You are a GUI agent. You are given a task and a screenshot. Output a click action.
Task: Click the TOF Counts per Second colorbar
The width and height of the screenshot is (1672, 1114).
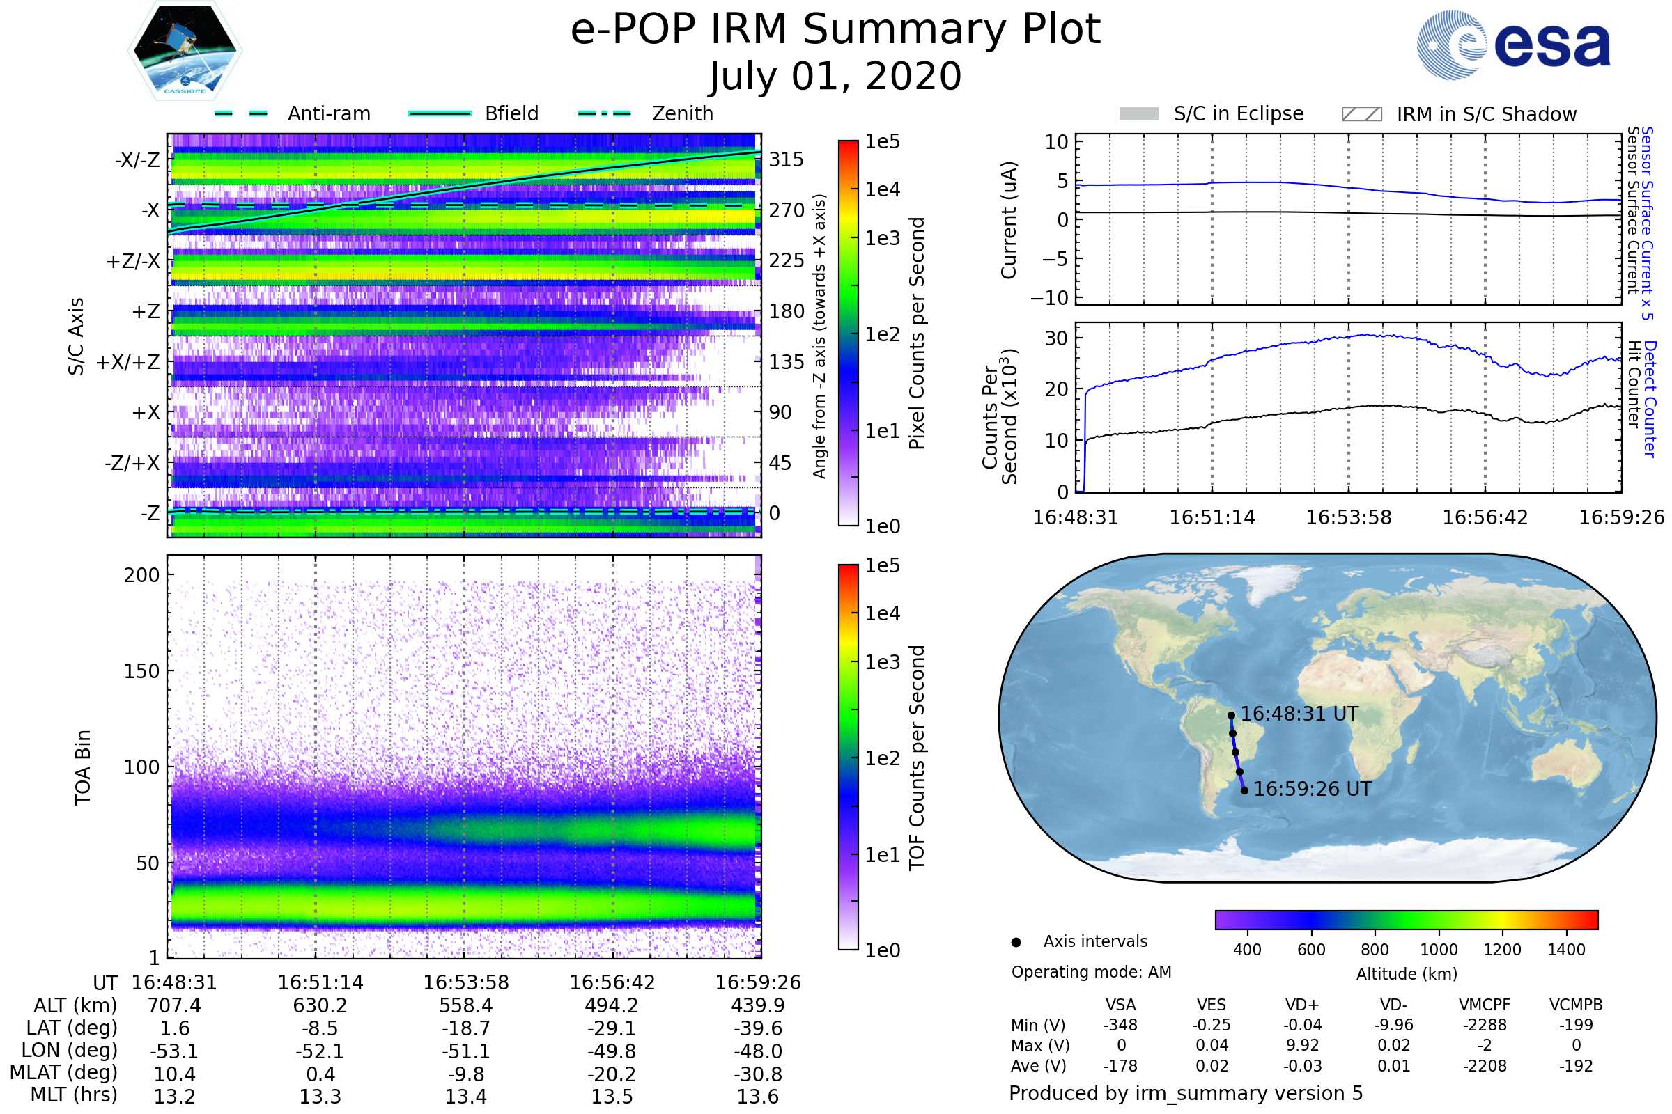click(x=848, y=758)
